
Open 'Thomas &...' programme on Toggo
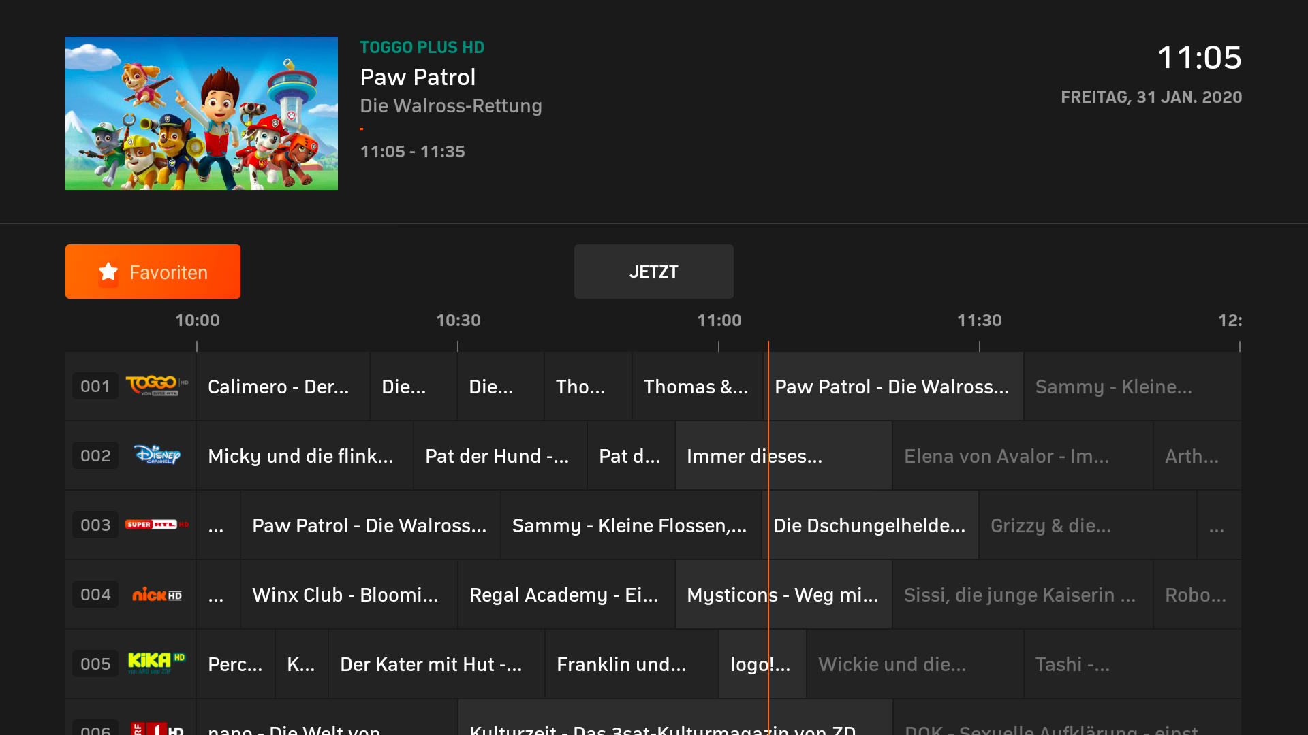click(x=698, y=387)
